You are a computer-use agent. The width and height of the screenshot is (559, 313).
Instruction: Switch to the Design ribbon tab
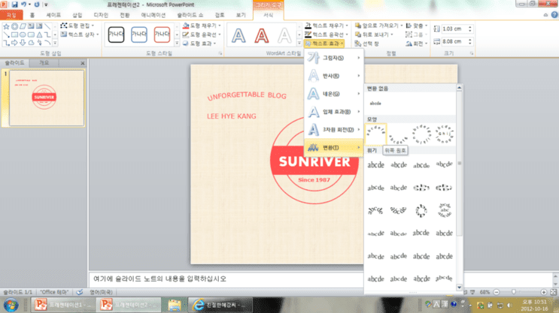point(101,15)
